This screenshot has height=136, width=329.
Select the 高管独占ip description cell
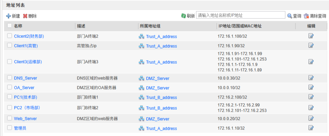(87, 46)
